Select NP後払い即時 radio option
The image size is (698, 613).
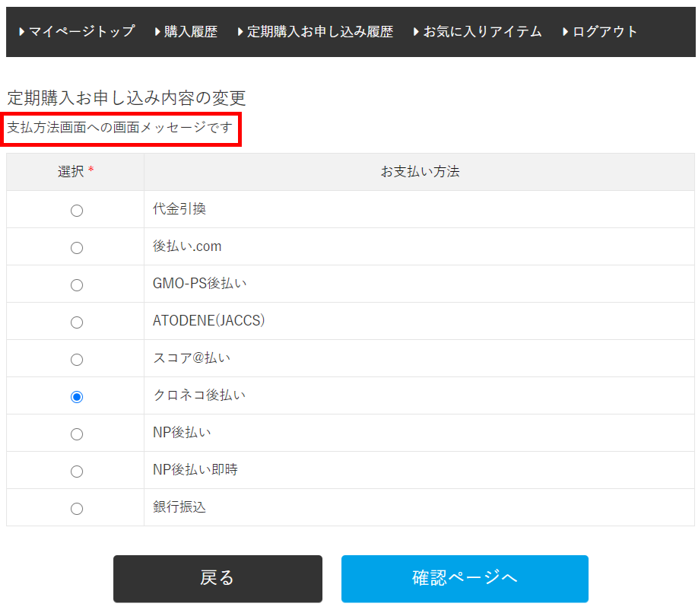[x=77, y=472]
